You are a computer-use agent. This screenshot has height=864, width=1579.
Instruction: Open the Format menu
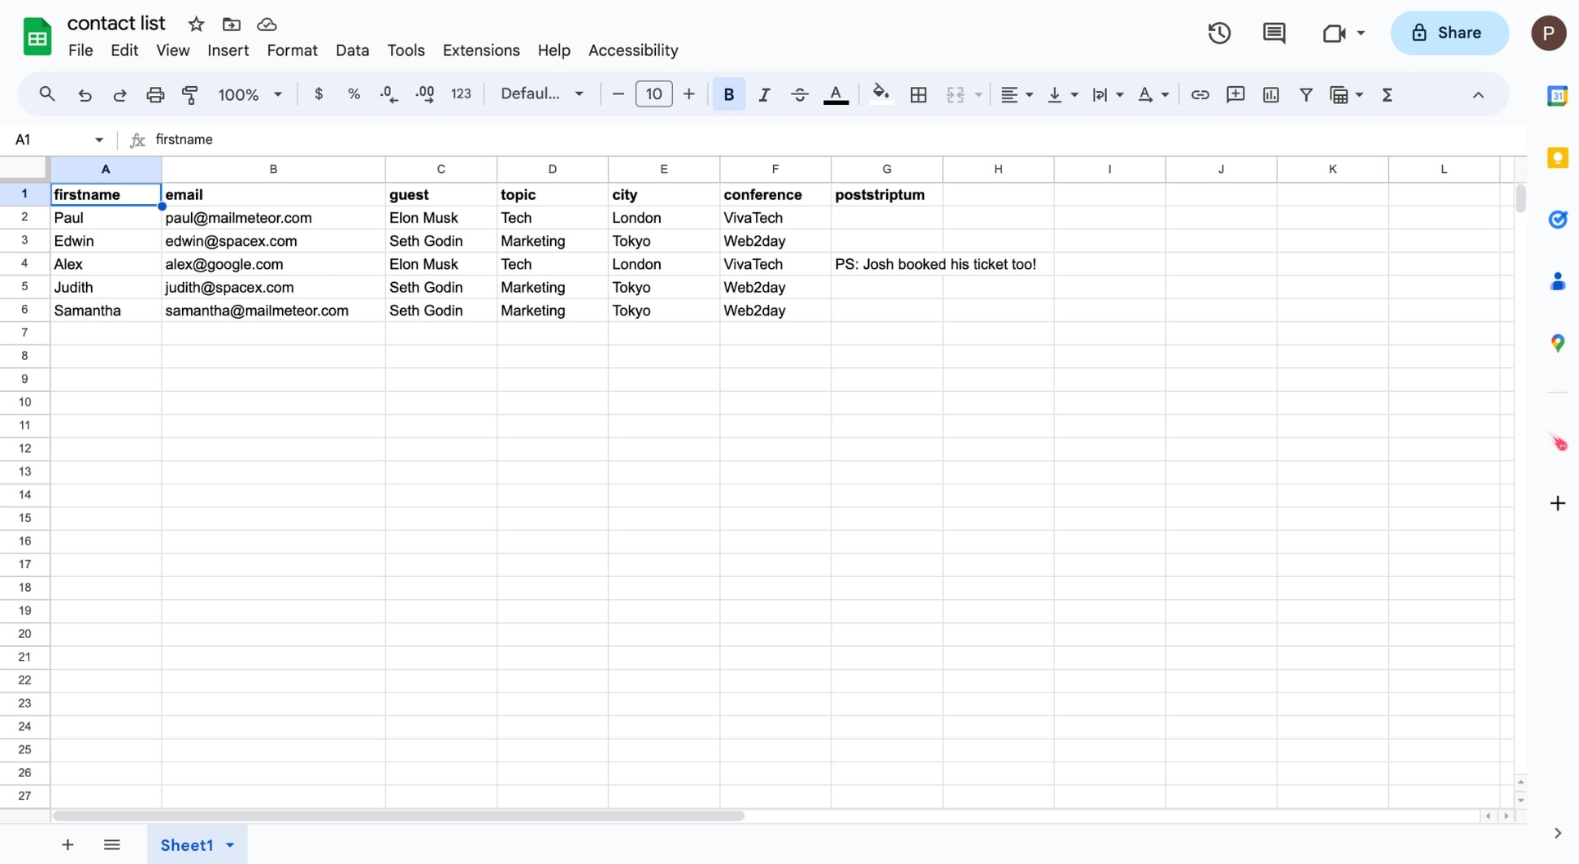click(292, 50)
